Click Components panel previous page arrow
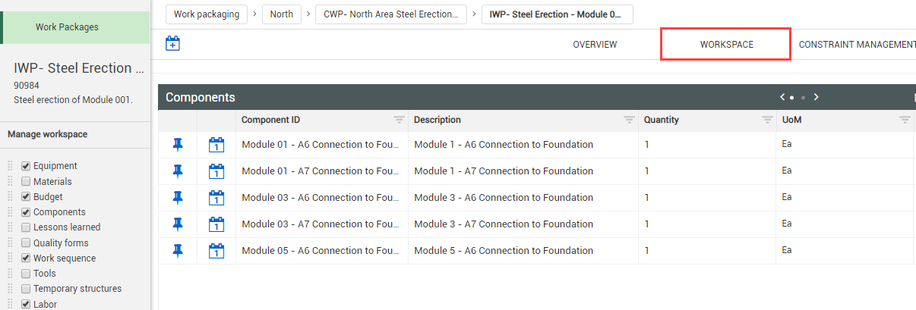This screenshot has width=916, height=310. coord(782,97)
